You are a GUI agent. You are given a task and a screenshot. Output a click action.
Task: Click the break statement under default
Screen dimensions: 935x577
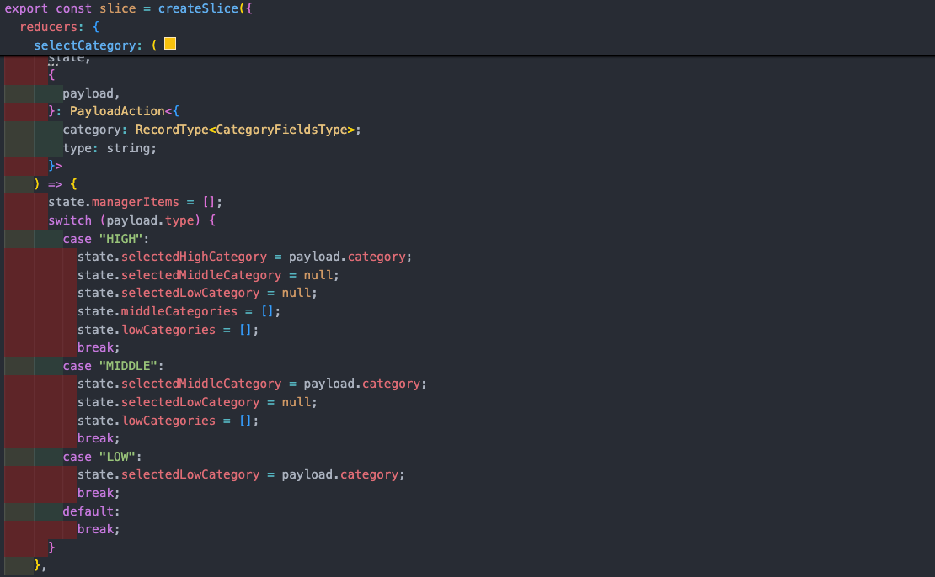tap(99, 529)
